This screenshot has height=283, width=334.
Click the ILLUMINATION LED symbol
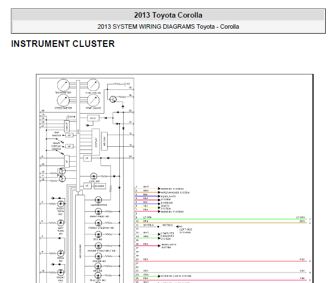click(98, 200)
